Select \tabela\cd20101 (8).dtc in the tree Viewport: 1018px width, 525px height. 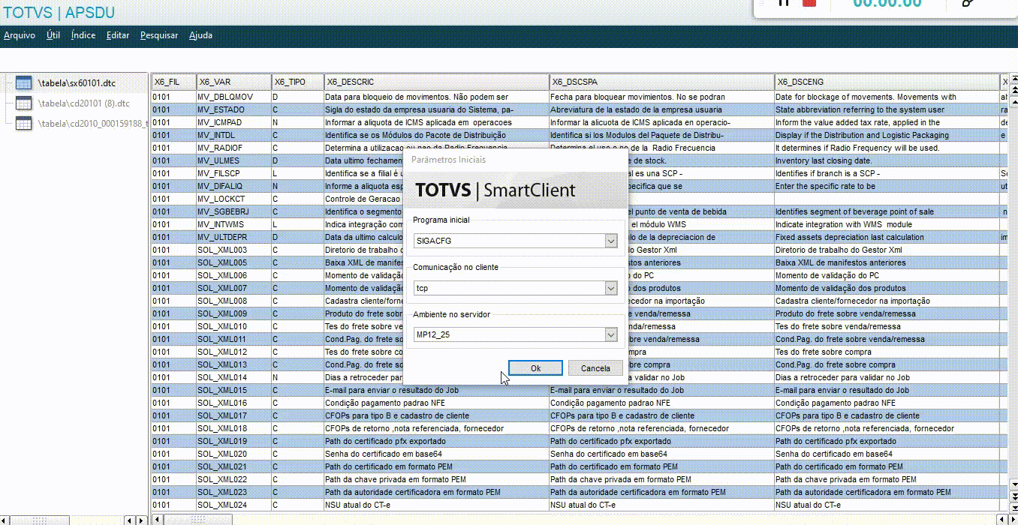84,103
